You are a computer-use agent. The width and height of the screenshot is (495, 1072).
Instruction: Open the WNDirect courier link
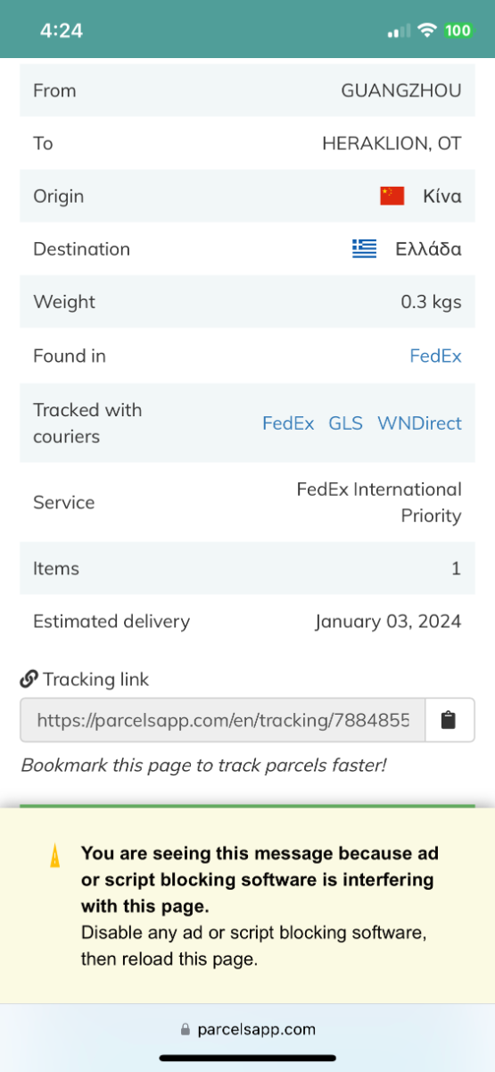419,423
